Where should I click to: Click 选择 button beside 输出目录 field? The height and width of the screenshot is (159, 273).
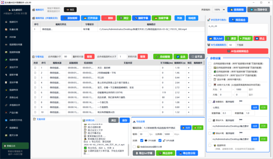(x=186, y=128)
